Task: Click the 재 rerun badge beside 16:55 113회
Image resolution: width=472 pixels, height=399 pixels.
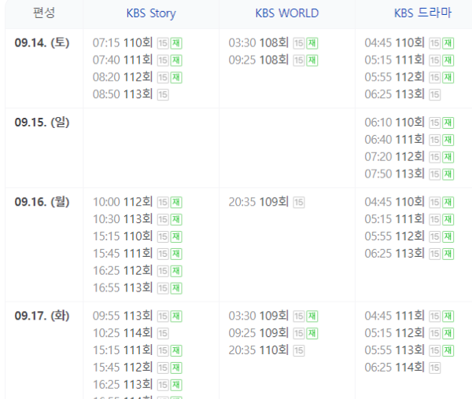Action: click(176, 288)
